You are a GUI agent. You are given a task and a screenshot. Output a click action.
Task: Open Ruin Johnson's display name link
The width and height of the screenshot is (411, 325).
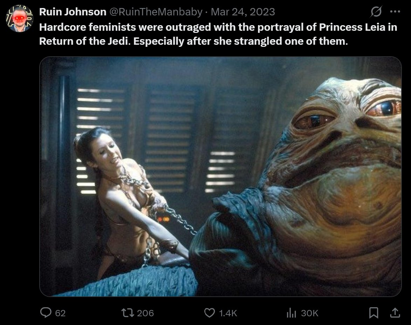click(x=73, y=12)
